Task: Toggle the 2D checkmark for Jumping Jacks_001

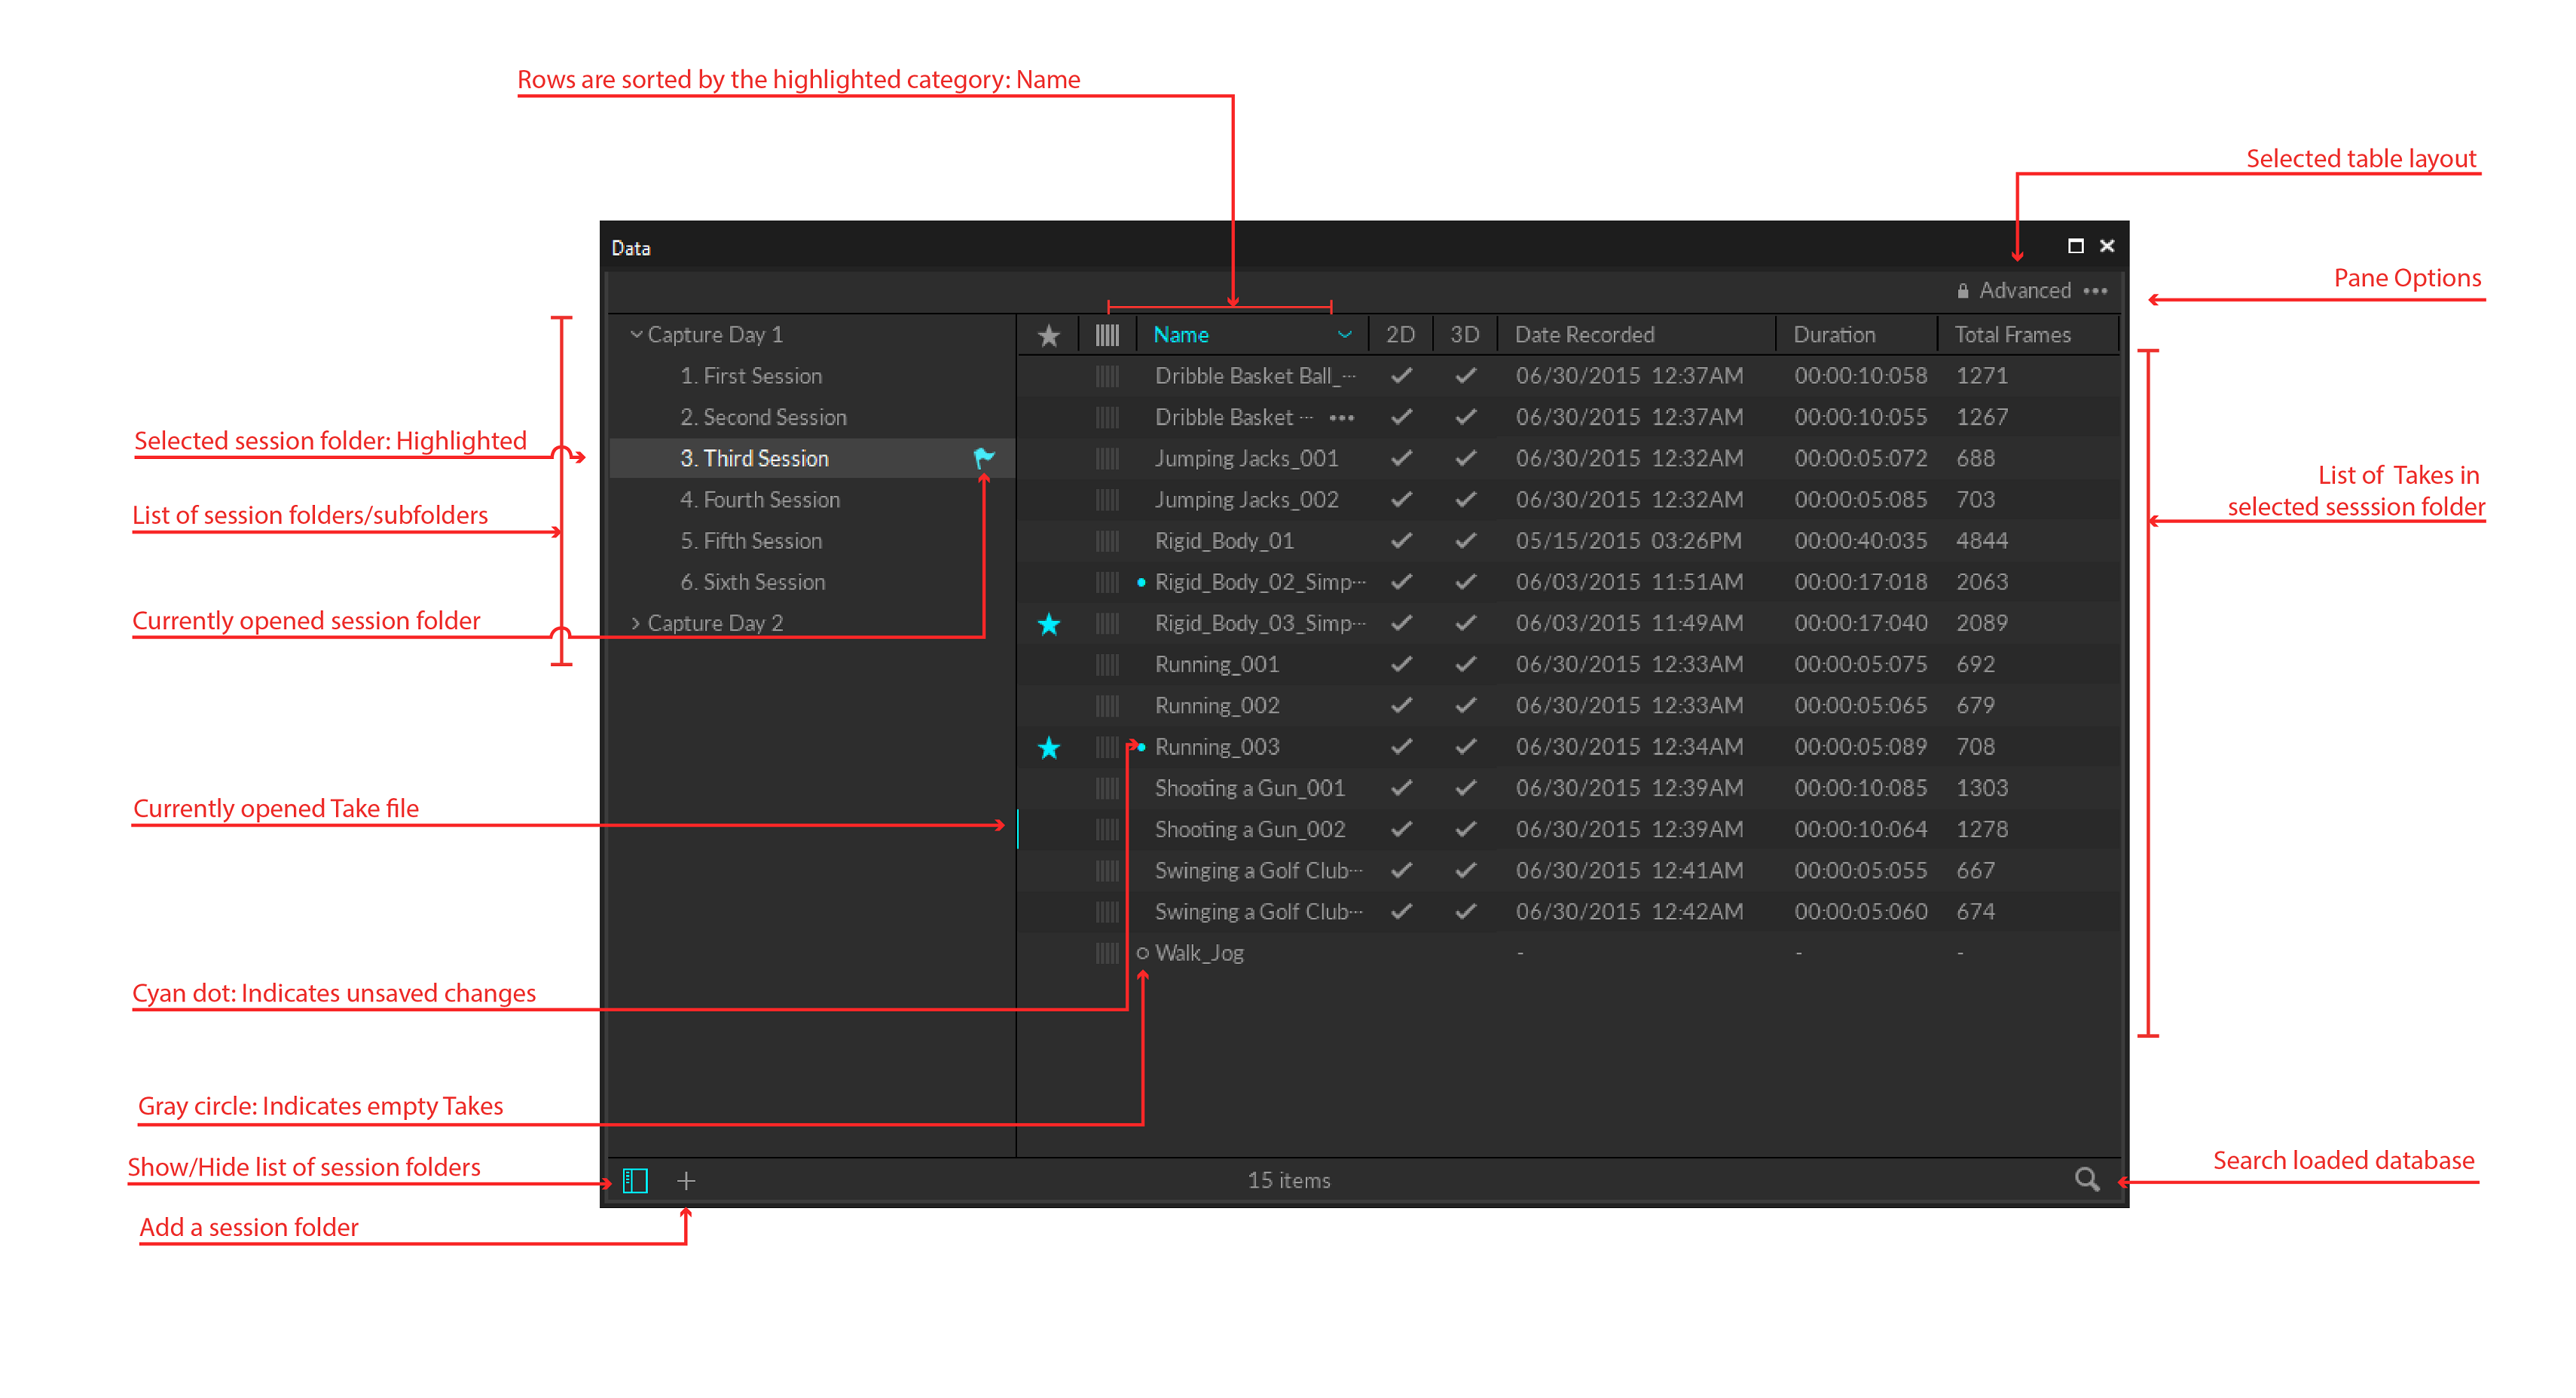Action: [x=1401, y=458]
